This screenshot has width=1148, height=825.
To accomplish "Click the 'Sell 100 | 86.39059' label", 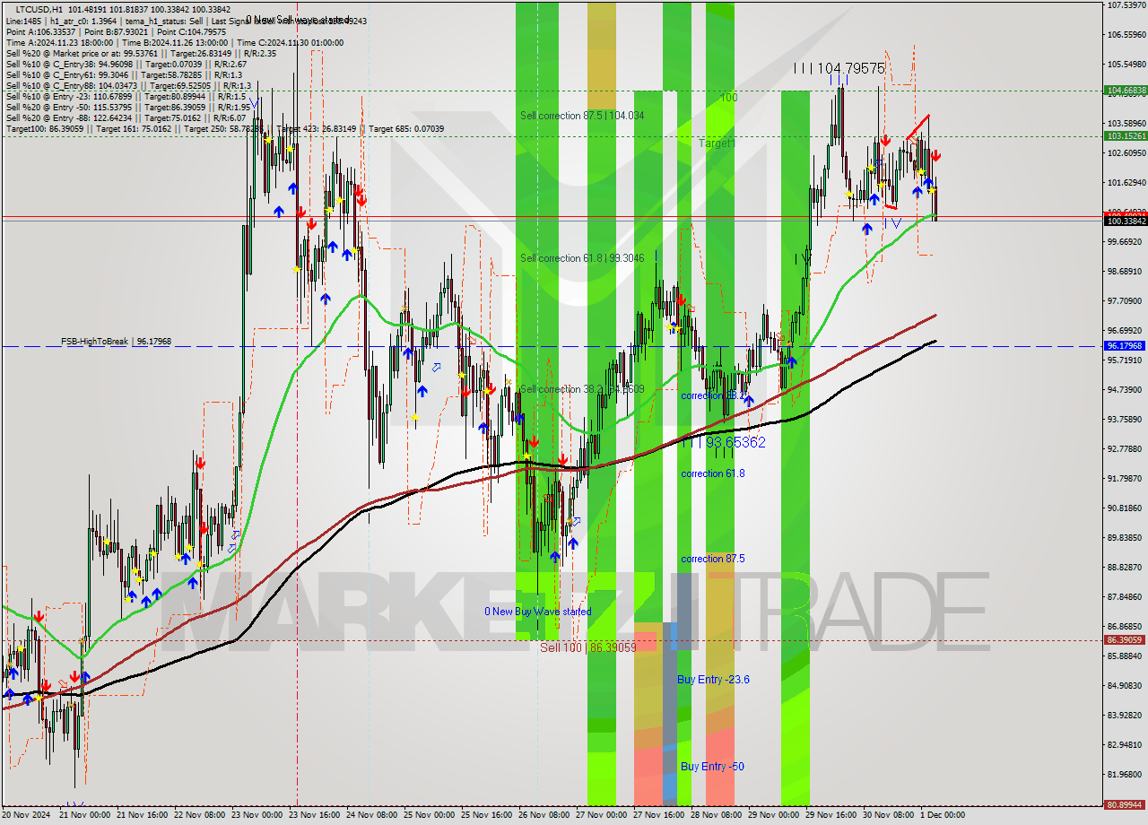I will pos(587,647).
